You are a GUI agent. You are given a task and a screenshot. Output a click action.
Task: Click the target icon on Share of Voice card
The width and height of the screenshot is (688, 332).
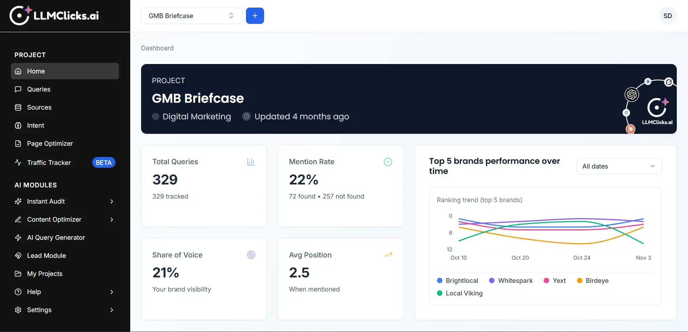251,255
